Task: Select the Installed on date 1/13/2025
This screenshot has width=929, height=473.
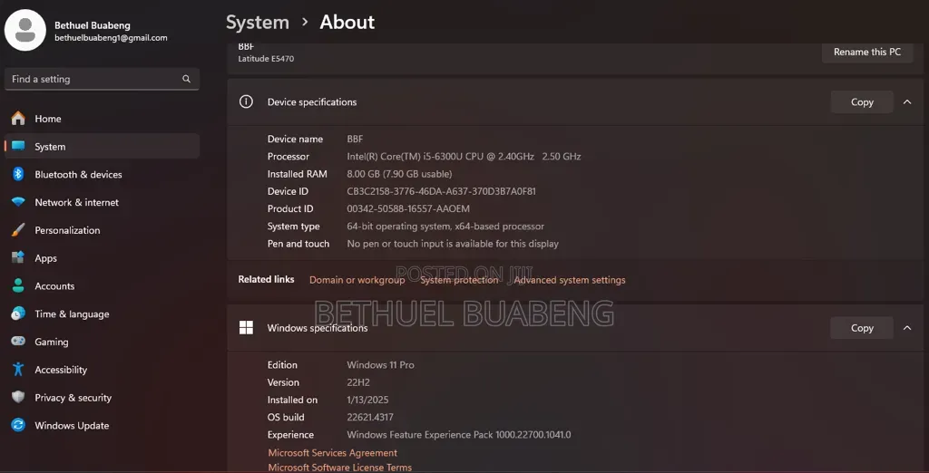Action: tap(367, 400)
